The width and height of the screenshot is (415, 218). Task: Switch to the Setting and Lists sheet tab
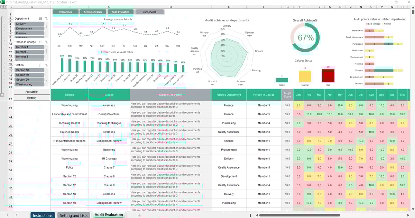74,215
